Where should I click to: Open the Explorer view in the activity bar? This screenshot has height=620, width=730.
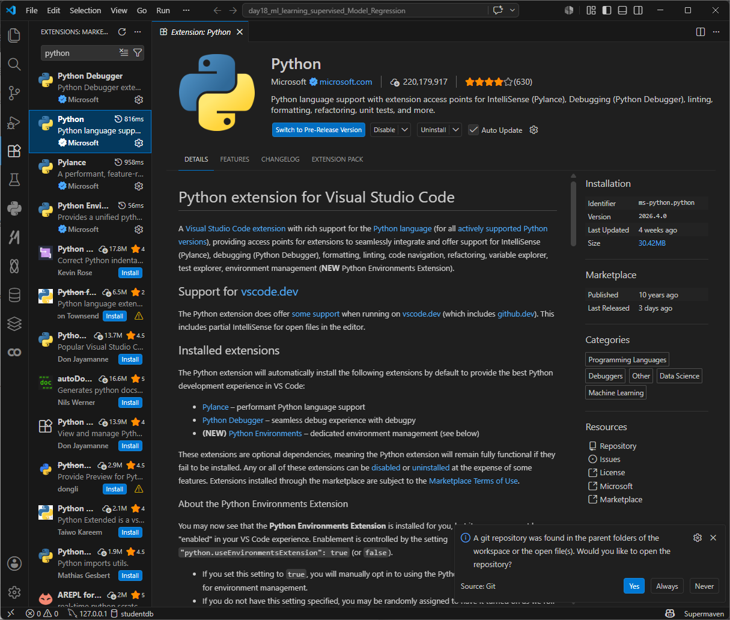(14, 35)
